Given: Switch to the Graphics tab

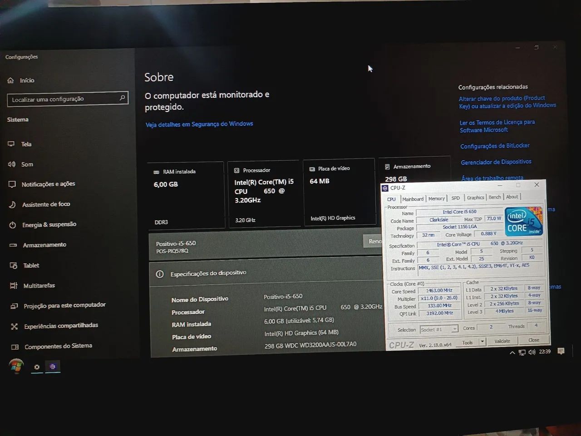Looking at the screenshot, I should tap(475, 198).
